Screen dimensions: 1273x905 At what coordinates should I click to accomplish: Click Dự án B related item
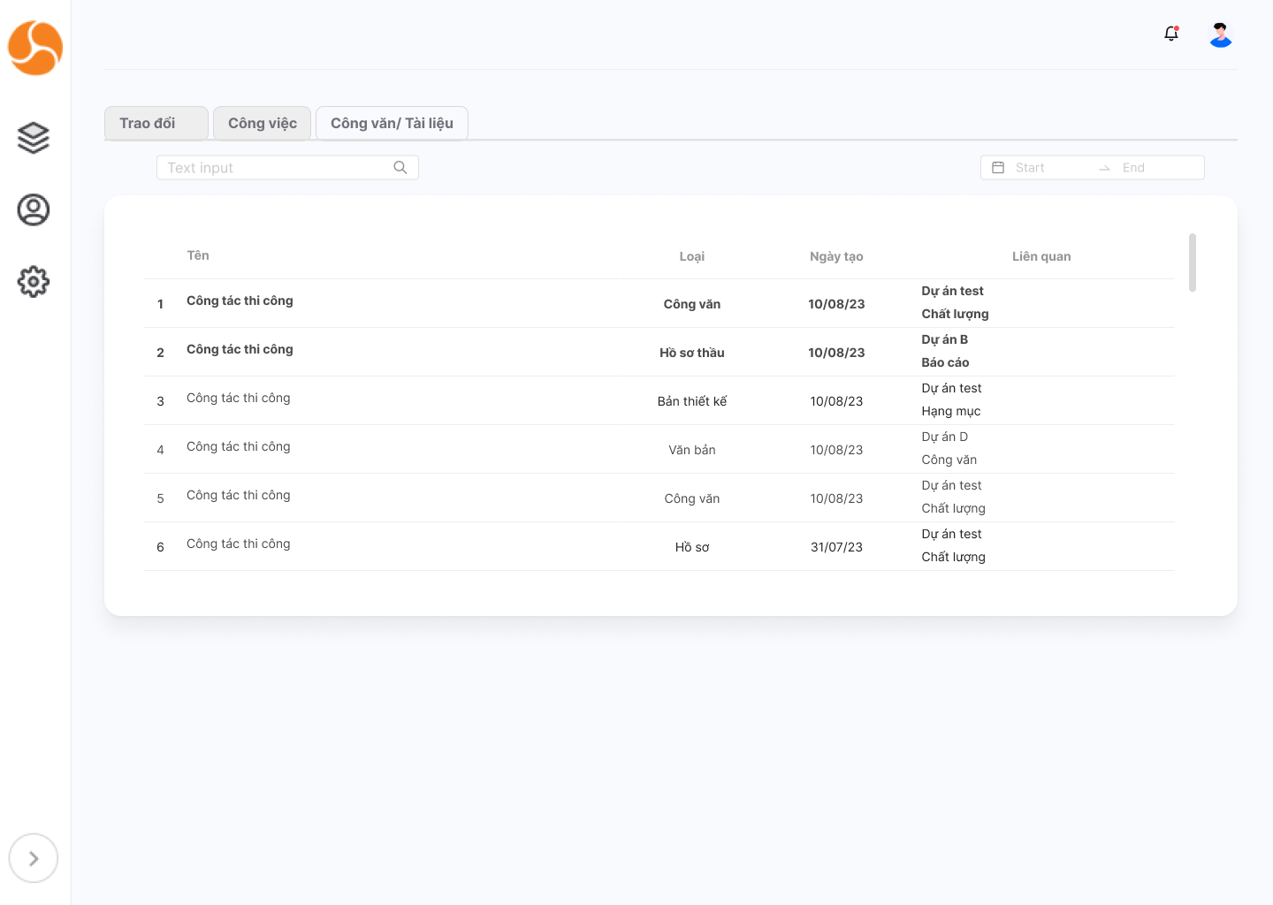coord(945,339)
